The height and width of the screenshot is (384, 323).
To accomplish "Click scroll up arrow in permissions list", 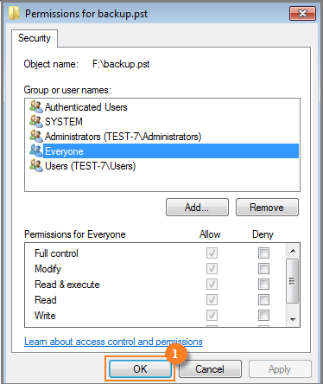I will pyautogui.click(x=293, y=251).
